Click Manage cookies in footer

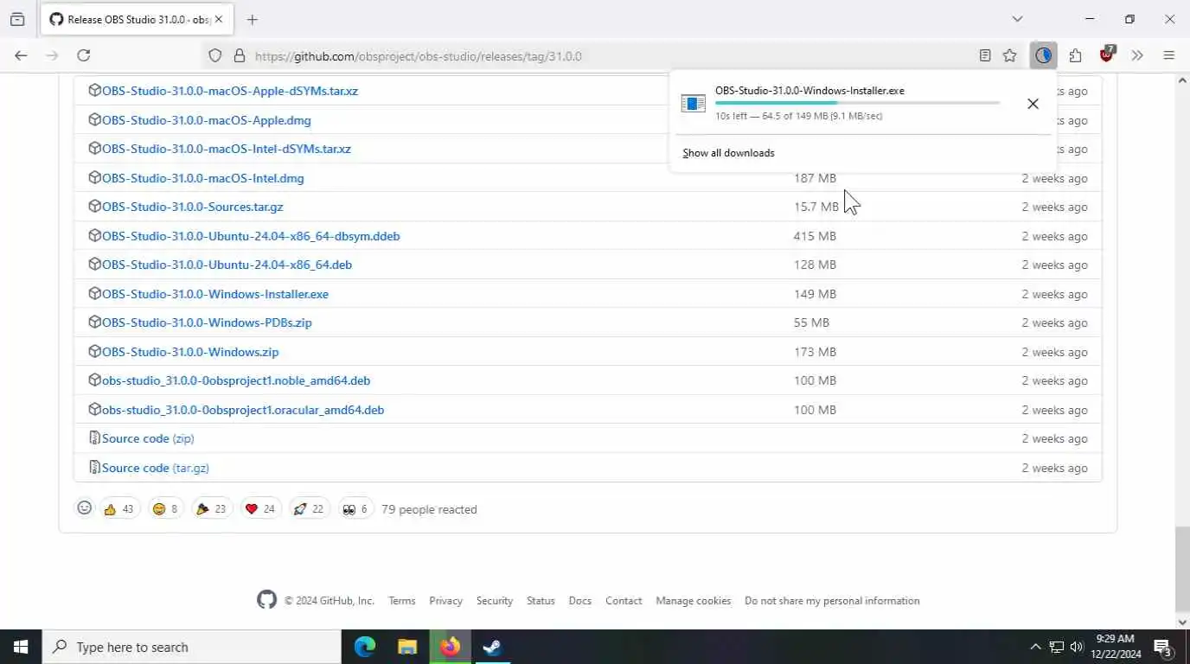click(694, 601)
